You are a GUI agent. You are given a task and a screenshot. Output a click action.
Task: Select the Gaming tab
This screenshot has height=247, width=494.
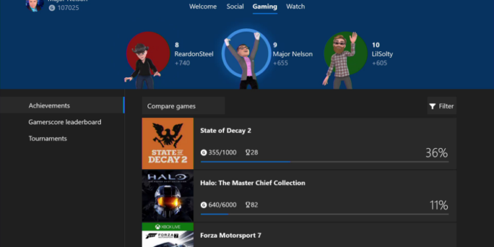(265, 7)
